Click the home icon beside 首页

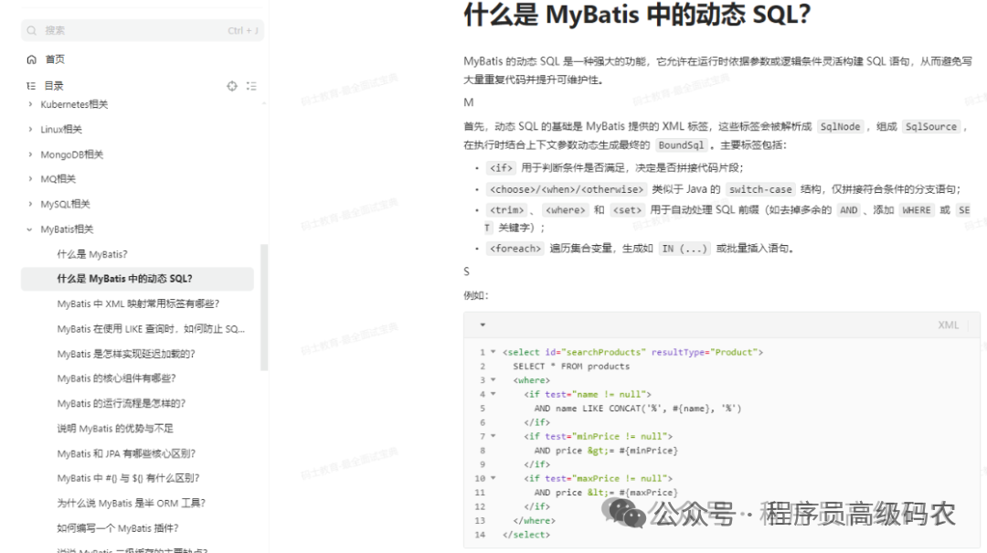coord(31,59)
